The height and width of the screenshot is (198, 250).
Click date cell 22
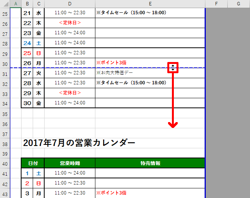point(27,23)
